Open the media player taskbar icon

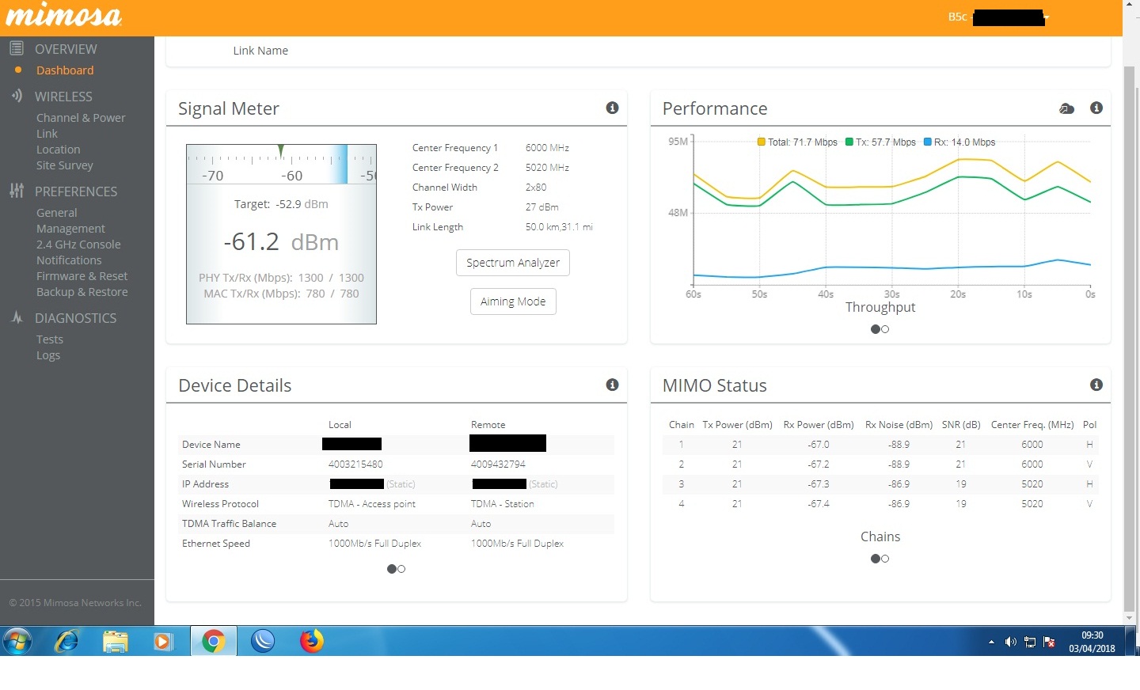point(164,641)
